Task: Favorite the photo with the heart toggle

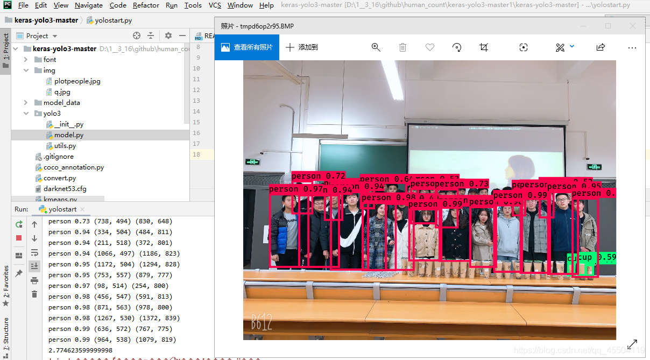Action: 429,47
